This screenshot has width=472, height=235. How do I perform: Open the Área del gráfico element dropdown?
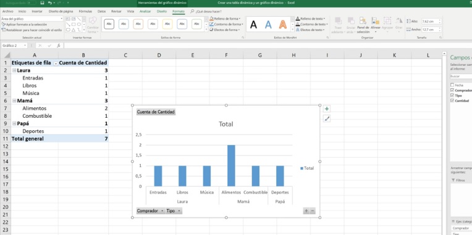pyautogui.click(x=62, y=19)
